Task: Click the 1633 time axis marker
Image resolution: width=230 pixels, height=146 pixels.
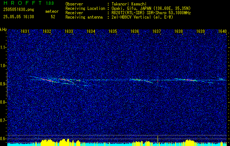Action: pyautogui.click(x=69, y=31)
